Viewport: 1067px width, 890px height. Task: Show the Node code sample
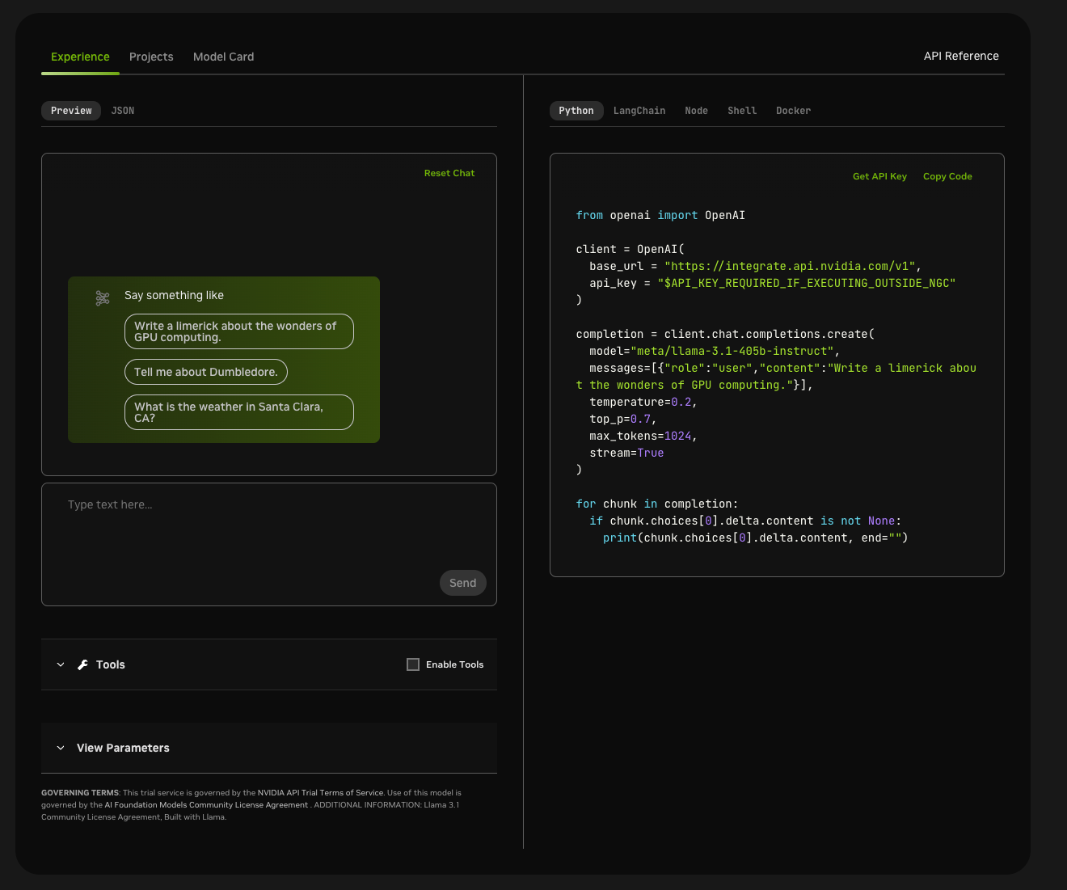696,111
